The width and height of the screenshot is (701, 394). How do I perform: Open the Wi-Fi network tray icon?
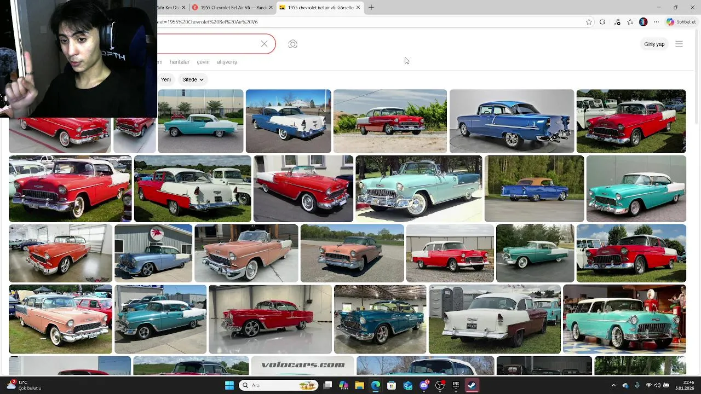pos(648,385)
